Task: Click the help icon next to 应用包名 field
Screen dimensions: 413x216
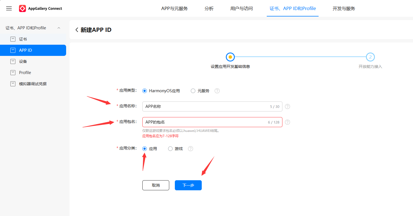Action: pos(287,122)
